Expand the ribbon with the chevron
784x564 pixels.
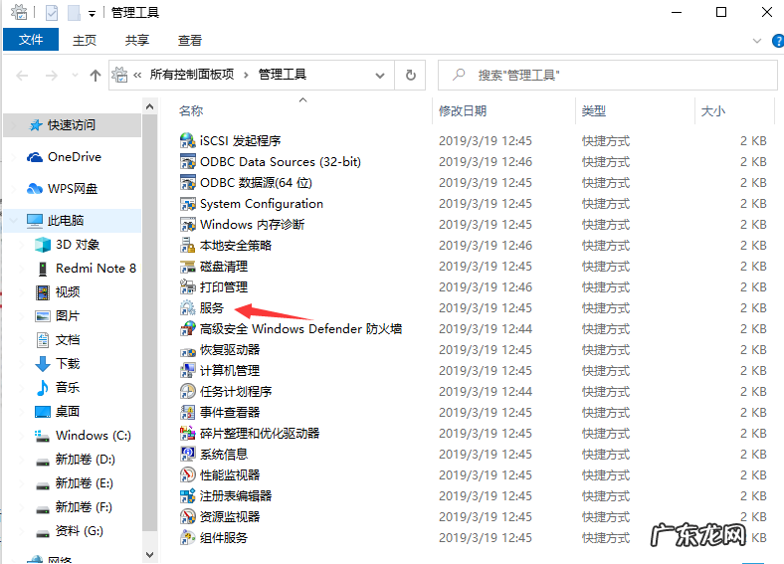(x=757, y=41)
